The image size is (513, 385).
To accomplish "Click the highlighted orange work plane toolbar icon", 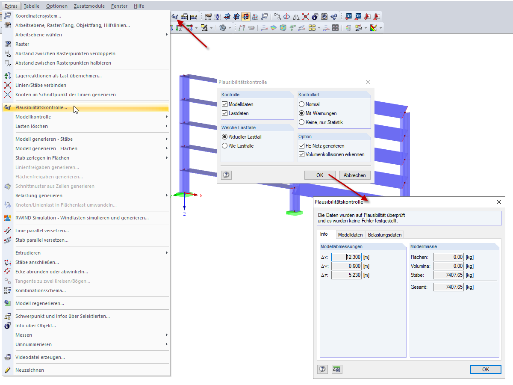I will coord(245,17).
